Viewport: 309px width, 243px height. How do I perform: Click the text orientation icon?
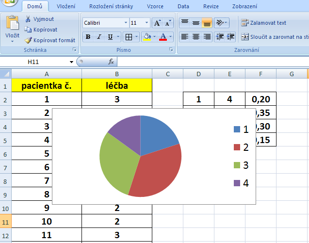click(220, 23)
